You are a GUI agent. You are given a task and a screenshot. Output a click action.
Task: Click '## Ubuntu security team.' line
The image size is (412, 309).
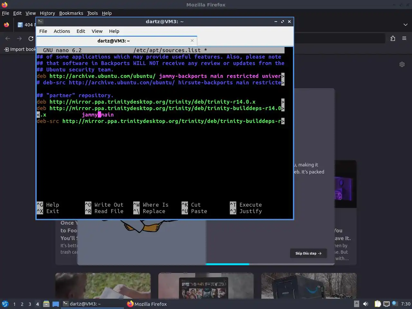tap(75, 70)
